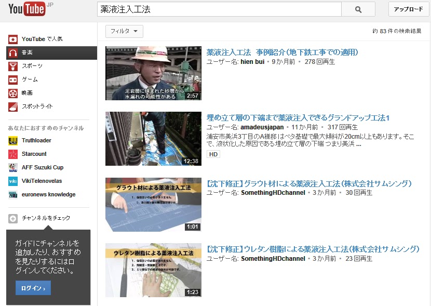
Task: Select 音楽 in the sidebar
Action: [x=52, y=53]
